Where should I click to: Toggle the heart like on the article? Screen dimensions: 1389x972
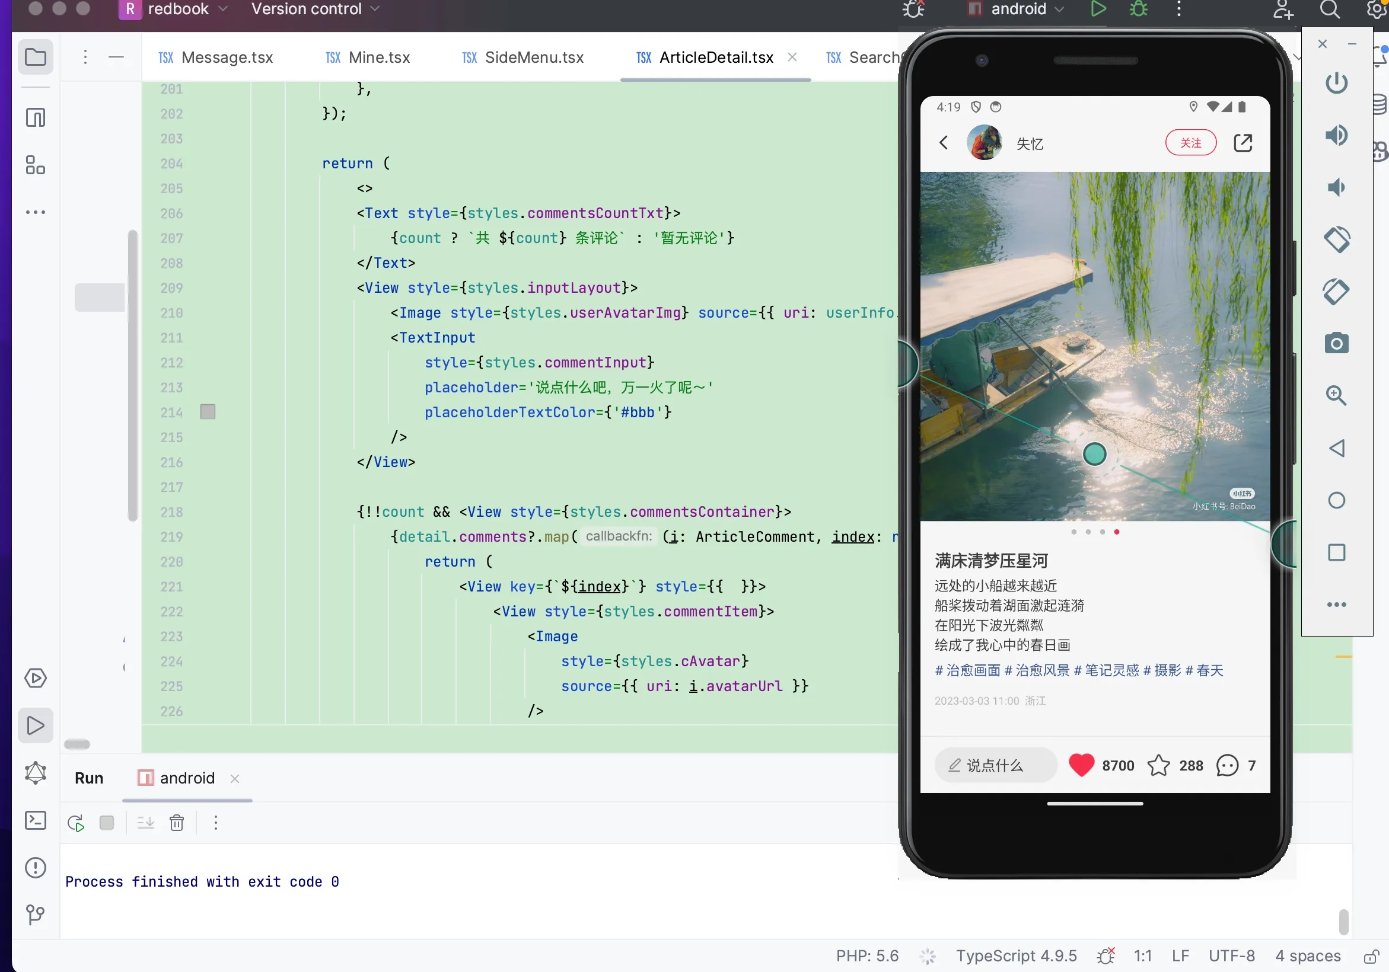1081,765
